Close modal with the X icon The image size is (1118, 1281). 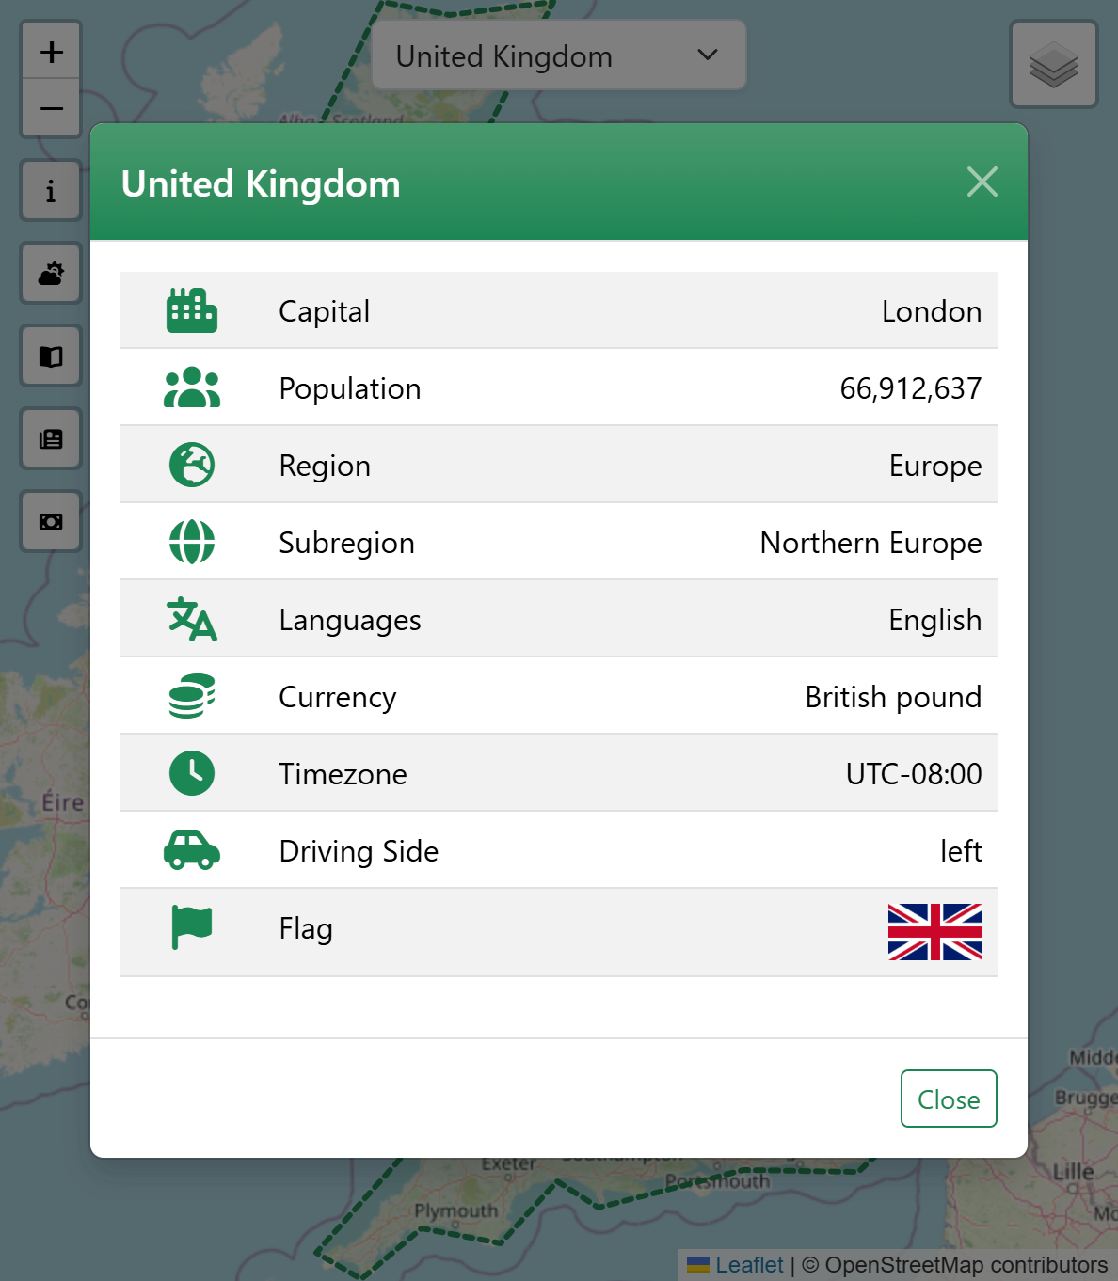tap(982, 182)
